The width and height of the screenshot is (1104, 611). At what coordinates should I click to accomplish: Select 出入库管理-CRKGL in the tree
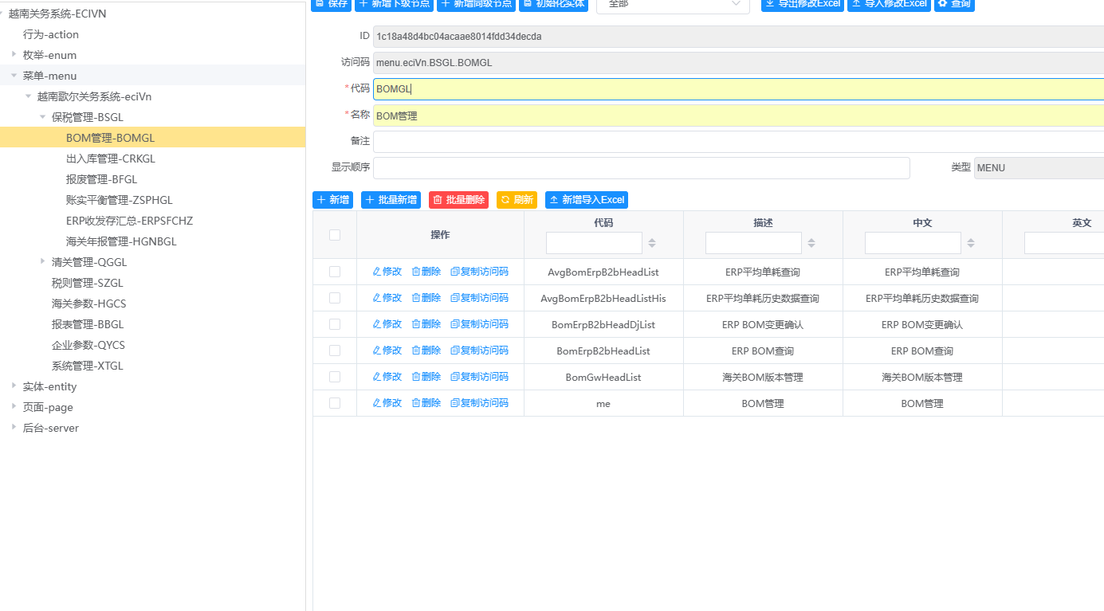[x=111, y=159]
